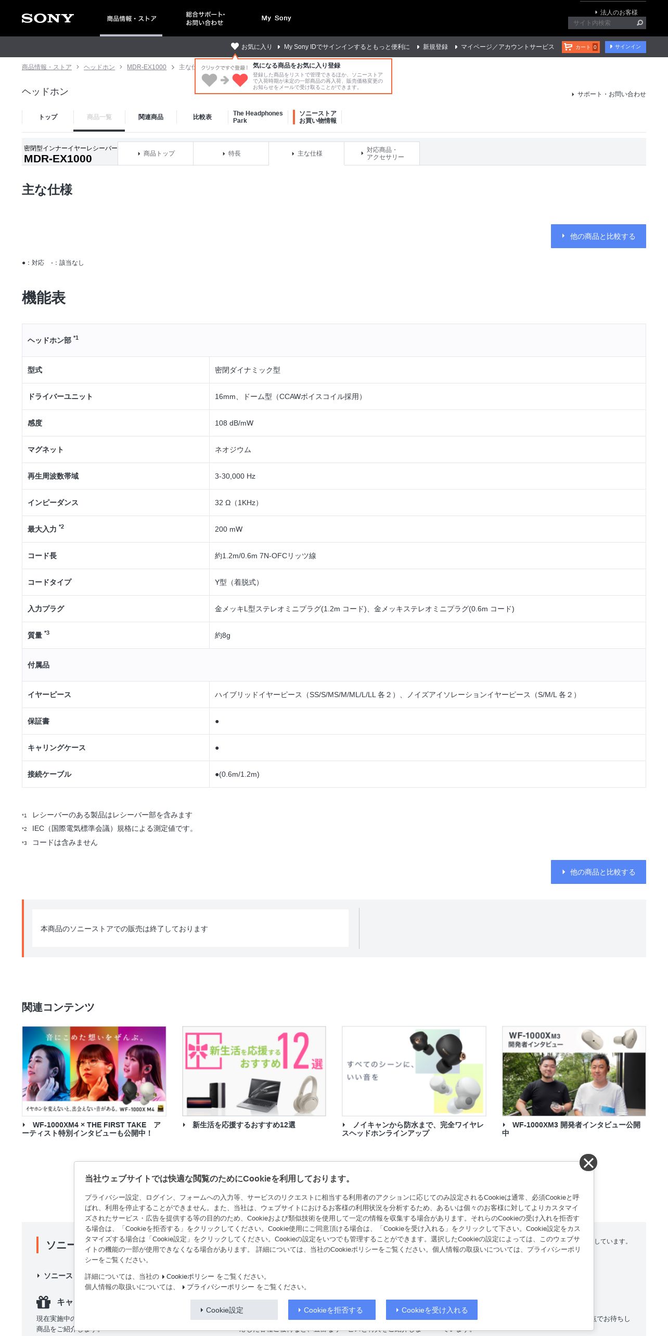Click the ネオジウム magnet value

click(233, 449)
